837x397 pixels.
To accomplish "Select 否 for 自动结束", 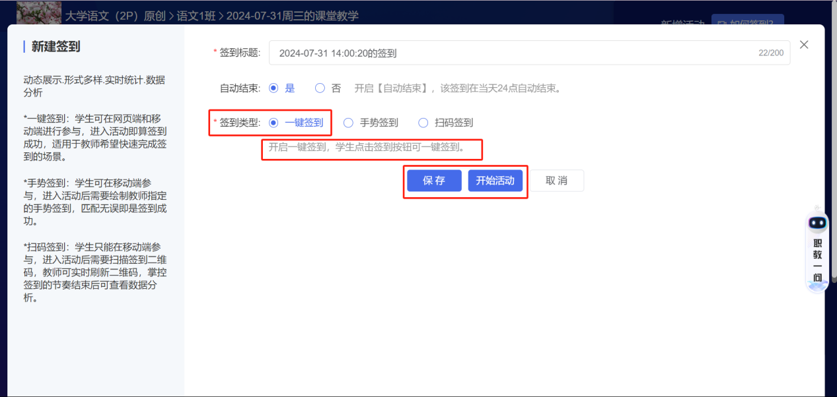I will [320, 88].
